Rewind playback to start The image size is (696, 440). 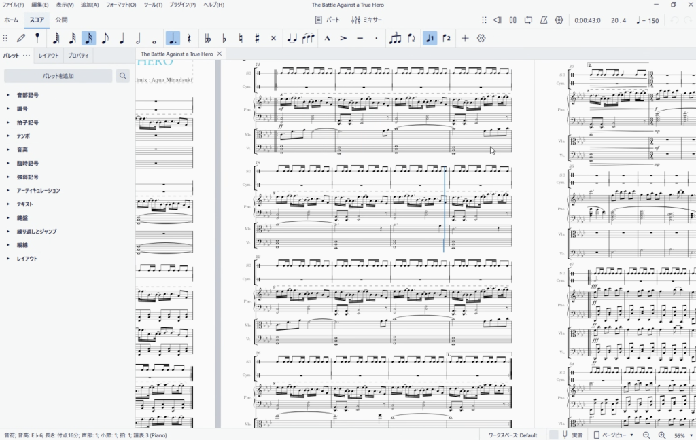(x=498, y=20)
